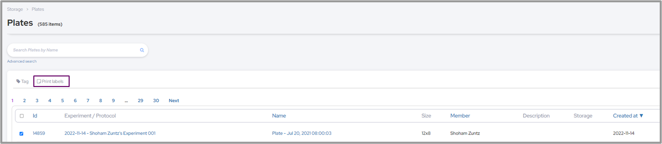Screen dimensions: 662x144
Task: Sort table by Name column
Action: pyautogui.click(x=279, y=116)
